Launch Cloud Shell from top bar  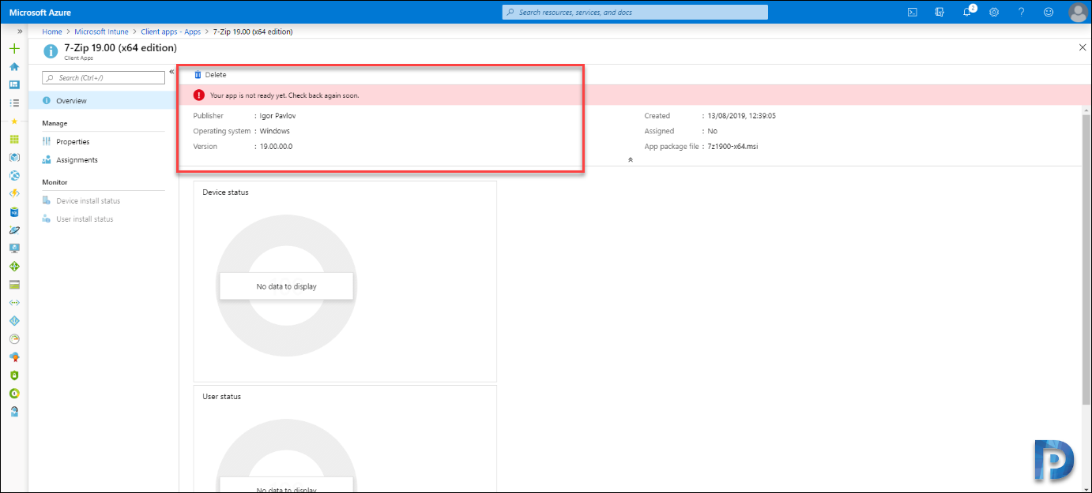912,12
